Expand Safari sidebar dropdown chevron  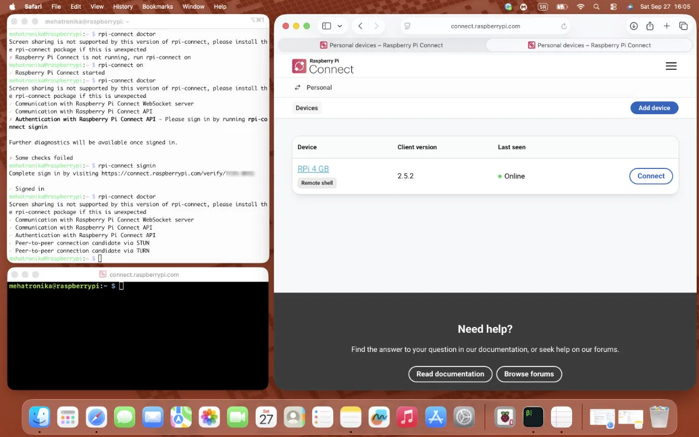tap(340, 26)
